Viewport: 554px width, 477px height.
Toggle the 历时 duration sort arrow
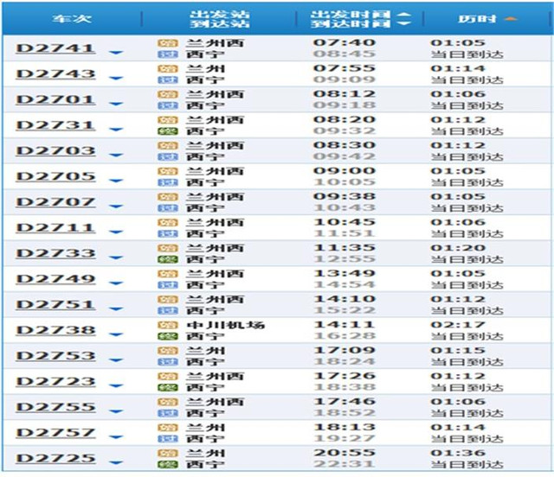[510, 18]
